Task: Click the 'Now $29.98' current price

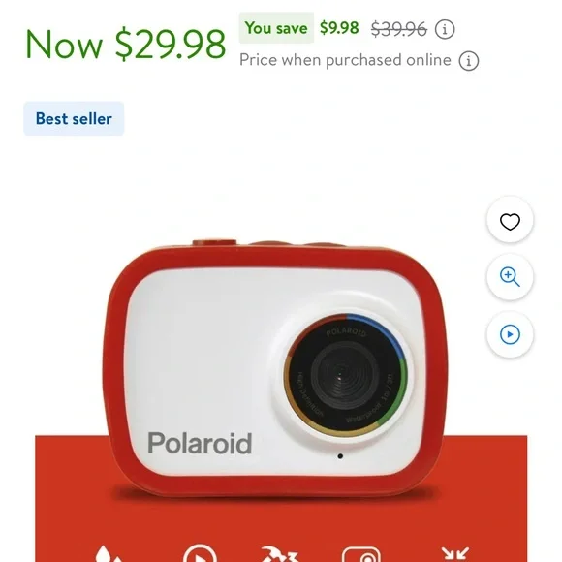Action: pos(125,44)
